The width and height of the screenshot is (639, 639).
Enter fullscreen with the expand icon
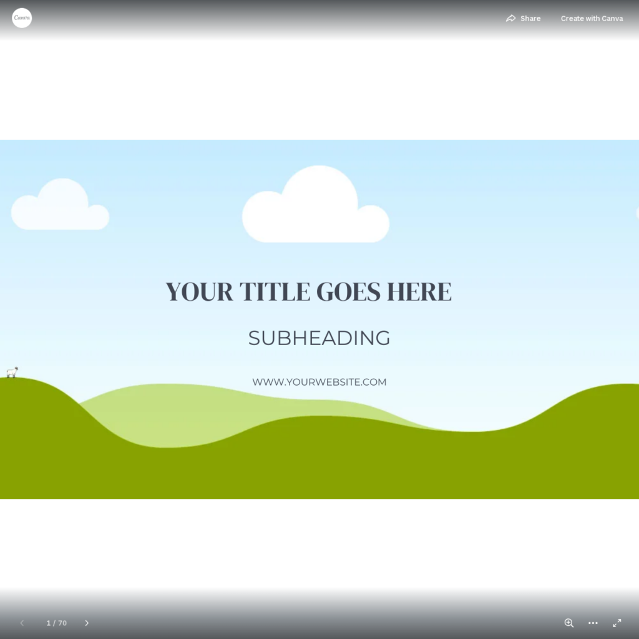pos(617,623)
